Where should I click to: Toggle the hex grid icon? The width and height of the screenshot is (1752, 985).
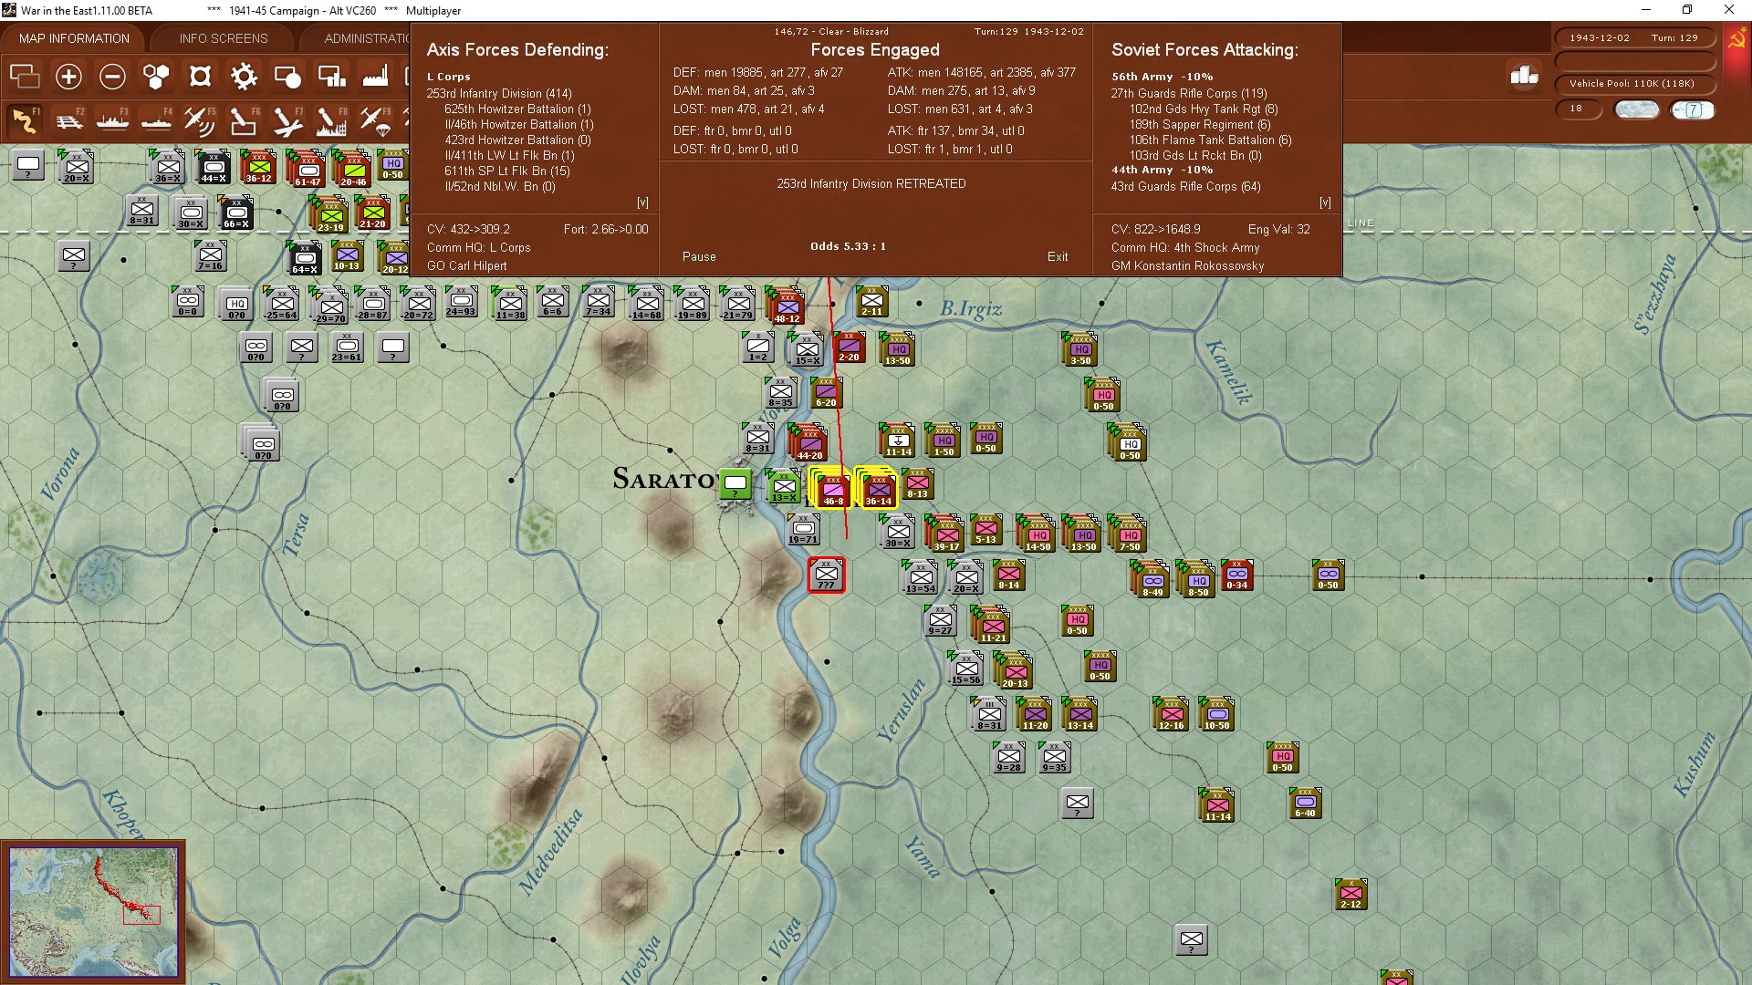[x=156, y=77]
